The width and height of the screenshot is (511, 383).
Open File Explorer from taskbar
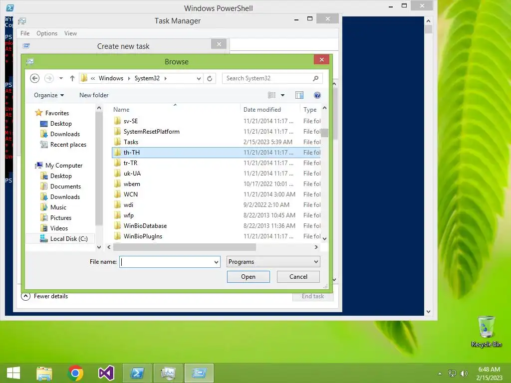pyautogui.click(x=44, y=373)
